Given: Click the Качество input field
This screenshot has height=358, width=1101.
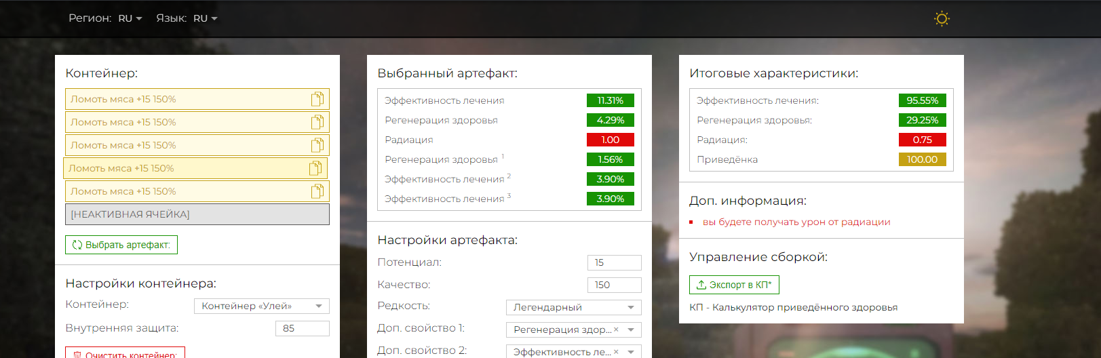Looking at the screenshot, I should [x=614, y=285].
